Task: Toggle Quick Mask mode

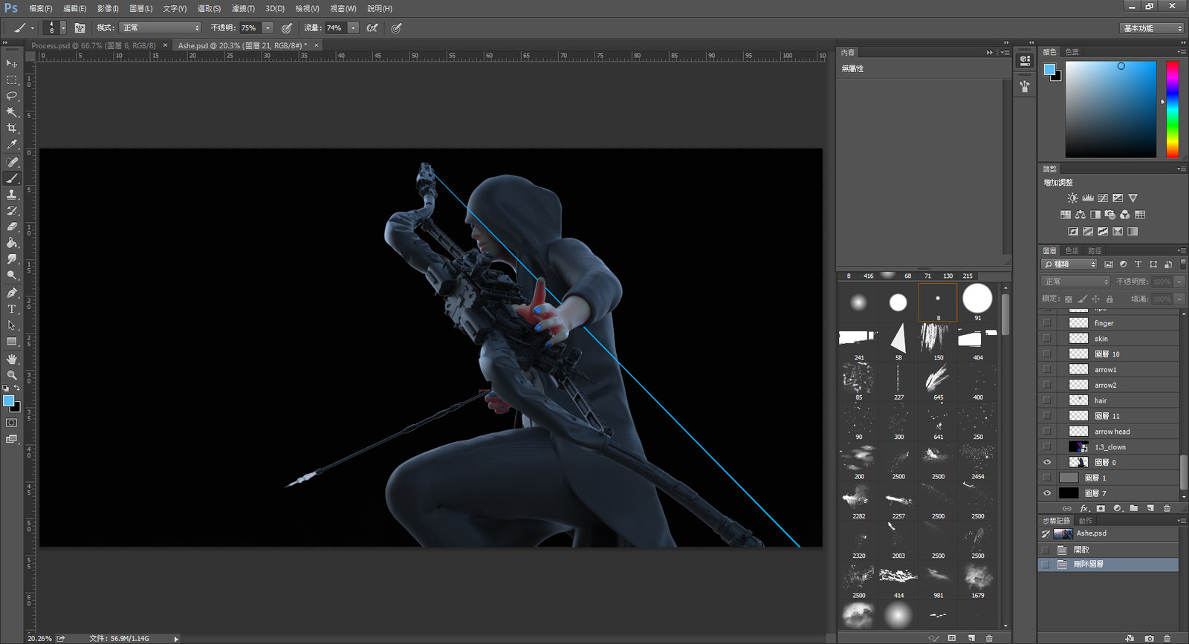Action: coord(12,423)
